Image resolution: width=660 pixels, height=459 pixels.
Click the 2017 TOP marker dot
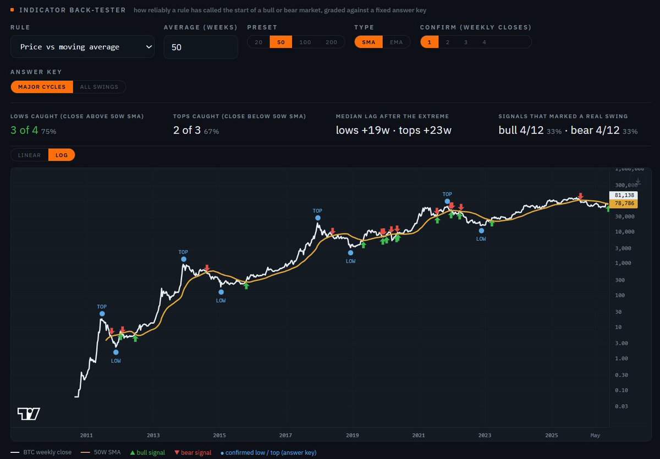click(x=317, y=218)
